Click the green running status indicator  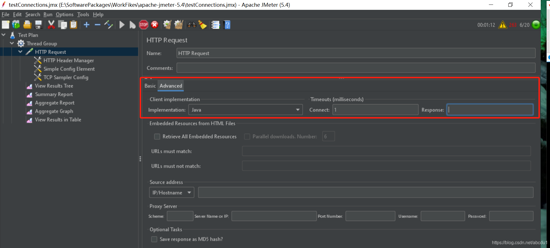click(x=536, y=25)
